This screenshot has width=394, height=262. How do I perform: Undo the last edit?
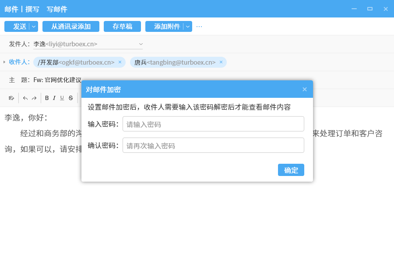[x=25, y=98]
